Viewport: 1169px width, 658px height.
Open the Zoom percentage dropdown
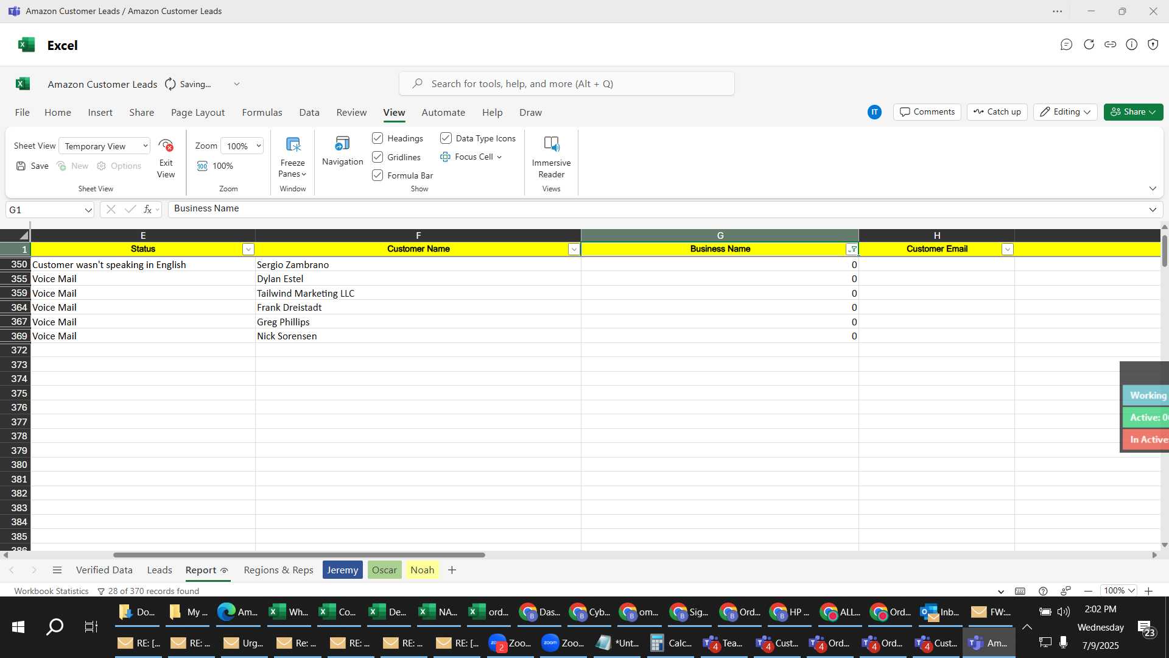click(x=242, y=146)
